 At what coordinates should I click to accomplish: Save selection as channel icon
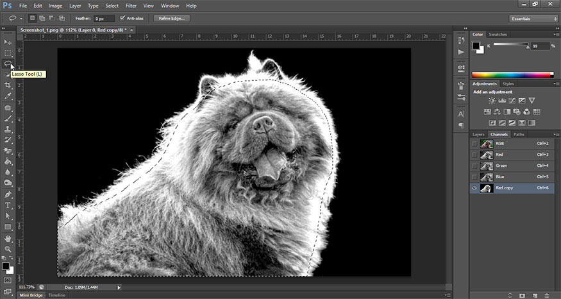coord(523,295)
